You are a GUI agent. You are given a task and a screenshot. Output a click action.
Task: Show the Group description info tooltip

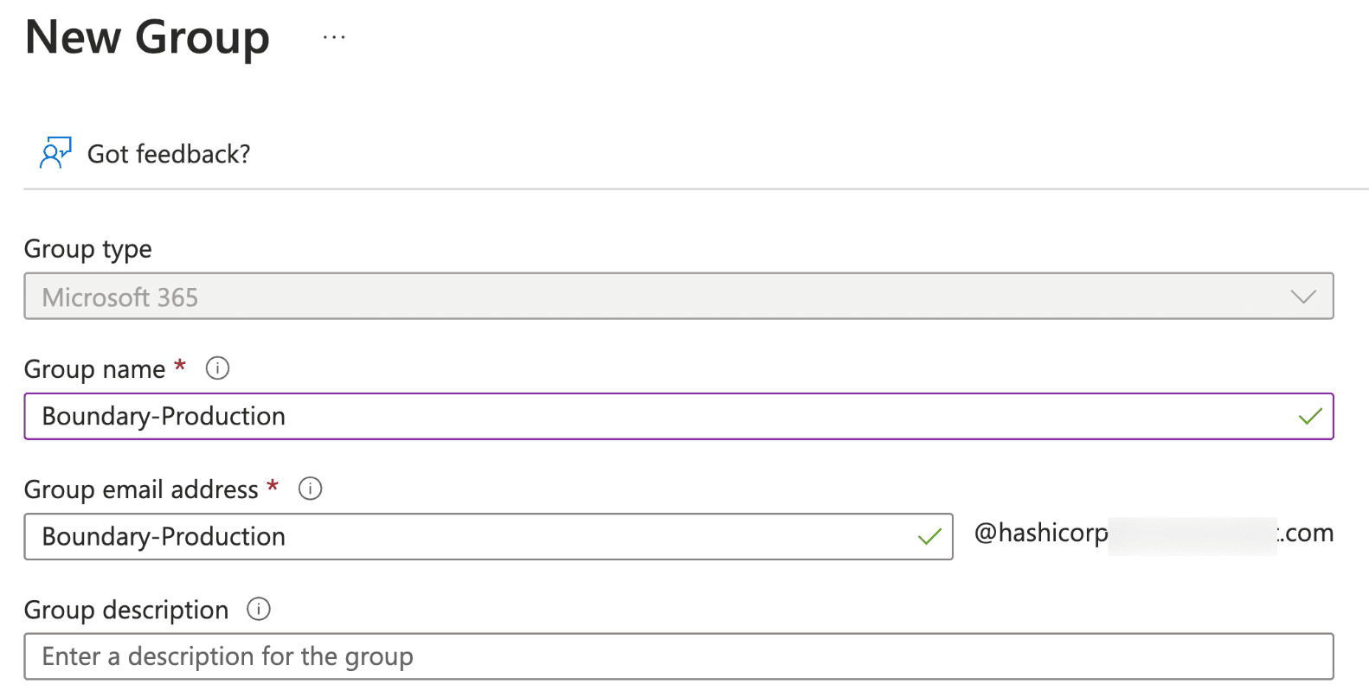259,609
